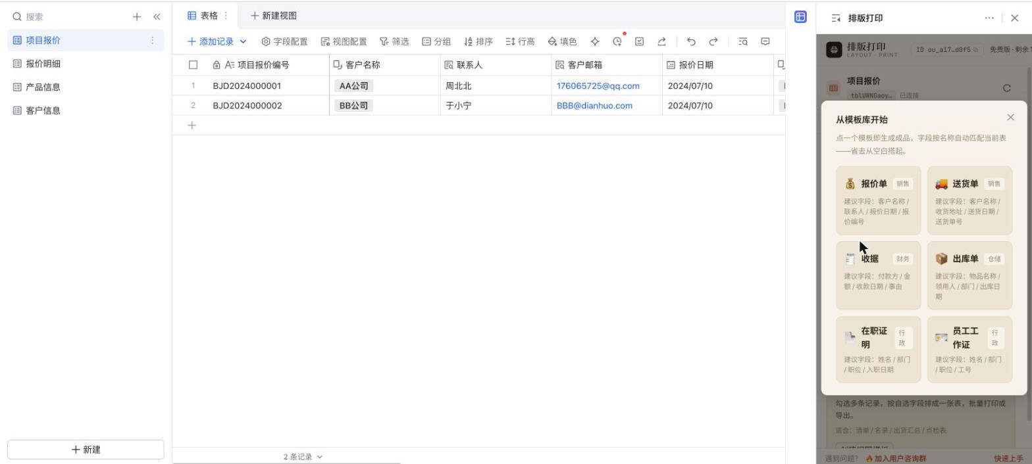Click the redo arrow icon
The image size is (1032, 464).
pos(713,41)
